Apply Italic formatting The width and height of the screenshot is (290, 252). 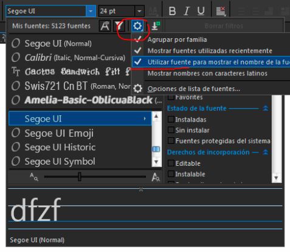(x=187, y=11)
